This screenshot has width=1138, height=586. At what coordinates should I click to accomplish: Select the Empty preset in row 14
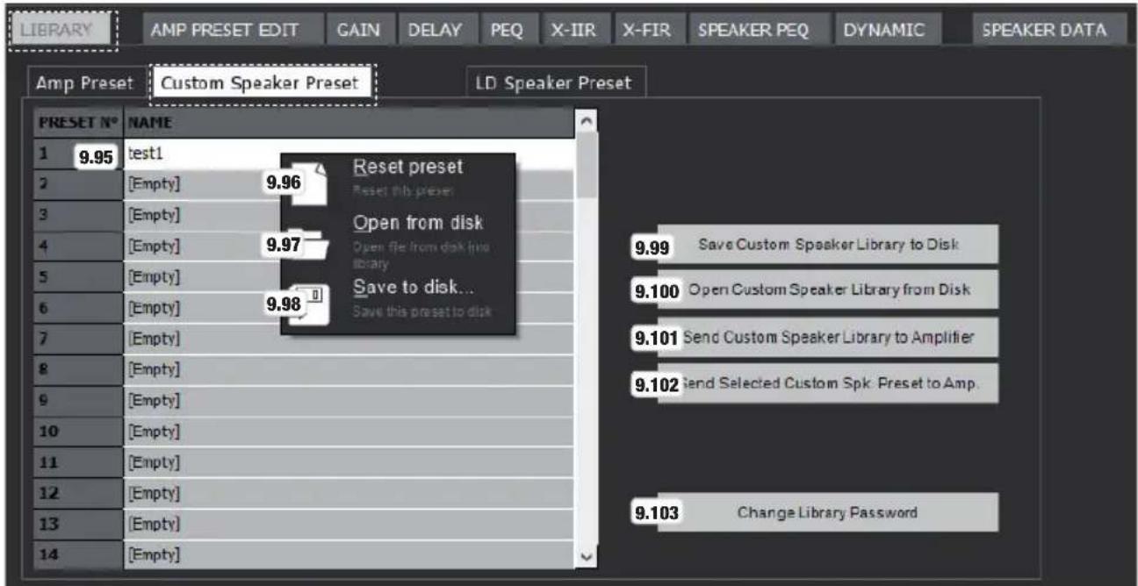click(349, 554)
